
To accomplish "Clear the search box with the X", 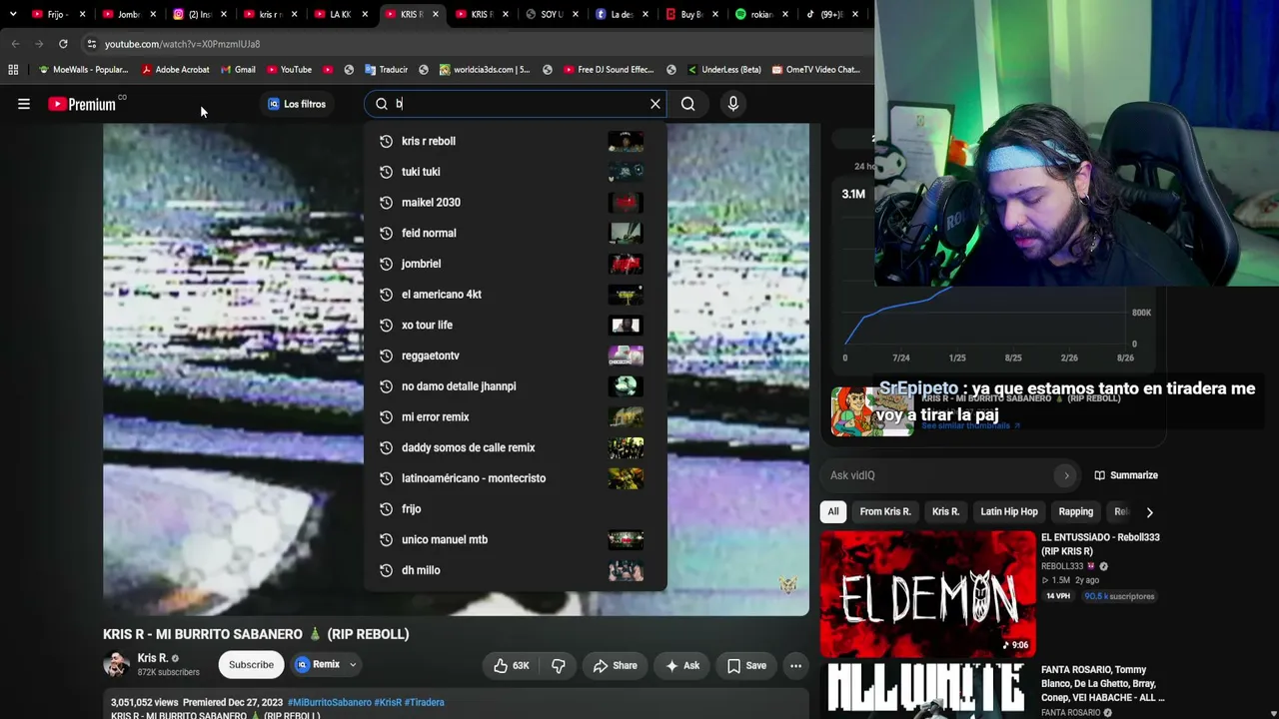I will (655, 104).
